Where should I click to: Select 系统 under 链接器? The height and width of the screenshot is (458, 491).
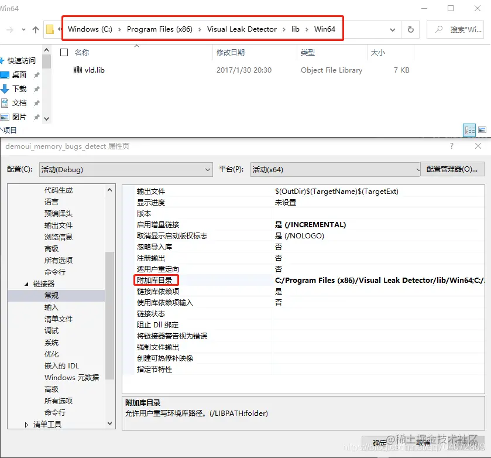click(x=51, y=342)
